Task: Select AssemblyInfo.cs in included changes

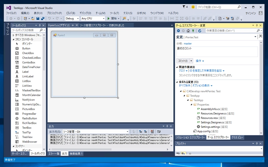Action: [x=210, y=109]
